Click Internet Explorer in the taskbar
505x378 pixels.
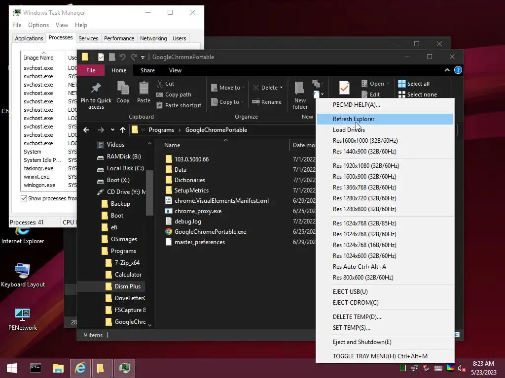pyautogui.click(x=80, y=368)
